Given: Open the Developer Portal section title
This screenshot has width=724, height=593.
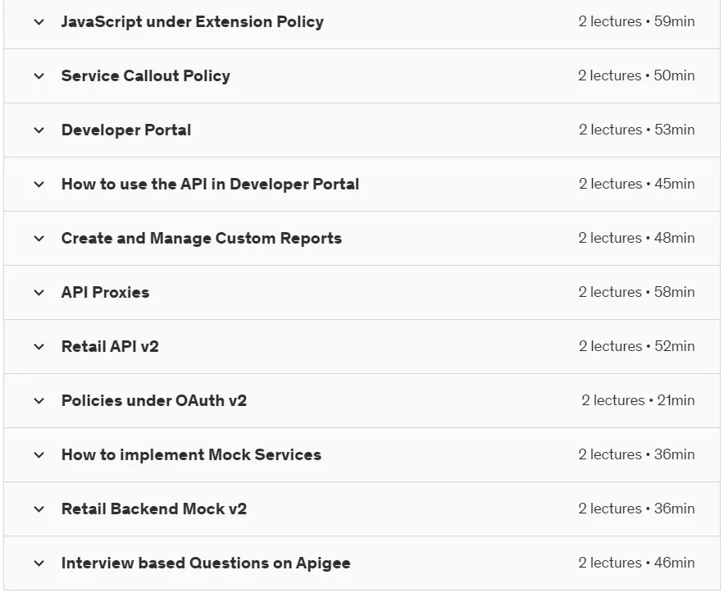Looking at the screenshot, I should click(x=126, y=130).
